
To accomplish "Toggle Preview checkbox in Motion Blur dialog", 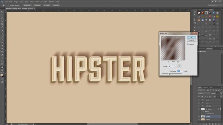I will [x=188, y=44].
